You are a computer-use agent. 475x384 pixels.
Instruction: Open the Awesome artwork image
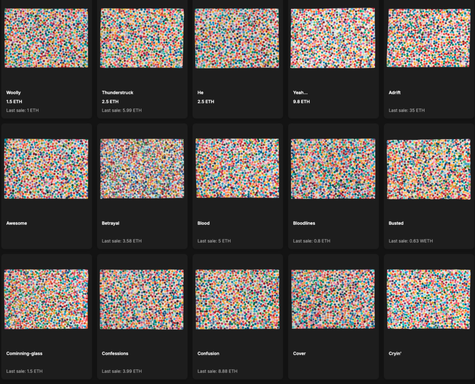coord(46,169)
